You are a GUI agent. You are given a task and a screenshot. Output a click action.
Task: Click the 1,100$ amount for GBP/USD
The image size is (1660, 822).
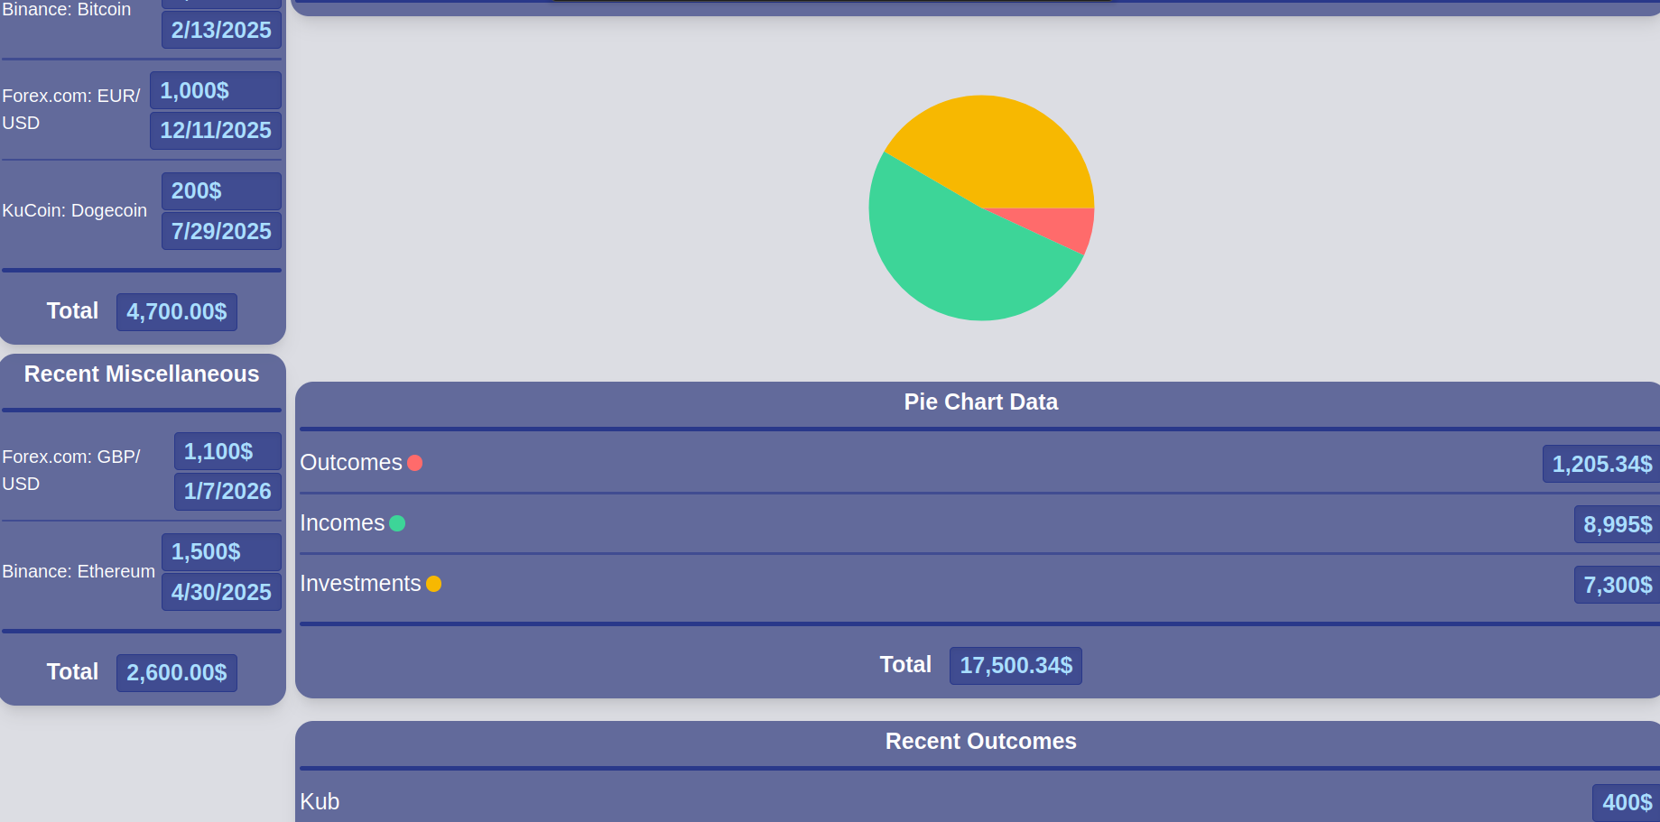[218, 451]
